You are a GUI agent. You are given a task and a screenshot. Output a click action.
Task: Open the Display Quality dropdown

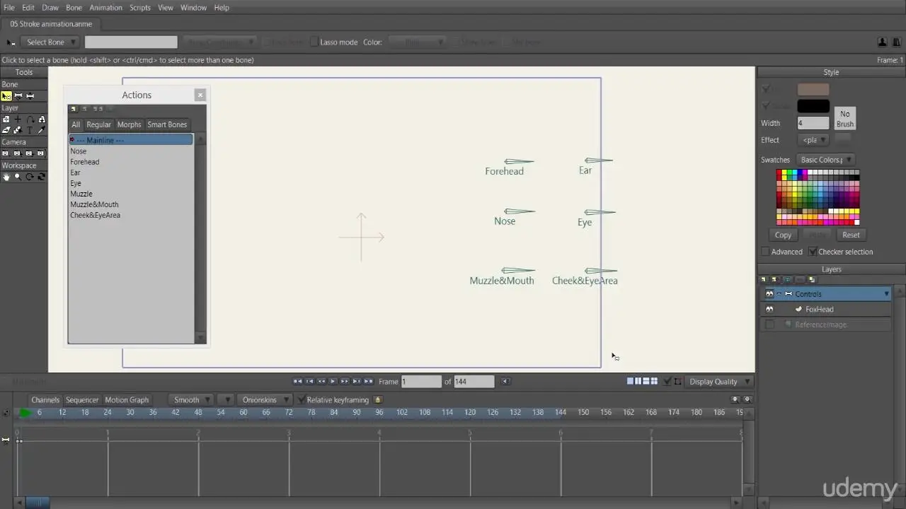(x=720, y=382)
